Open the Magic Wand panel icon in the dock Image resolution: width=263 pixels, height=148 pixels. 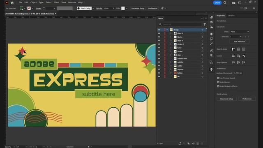point(211,44)
